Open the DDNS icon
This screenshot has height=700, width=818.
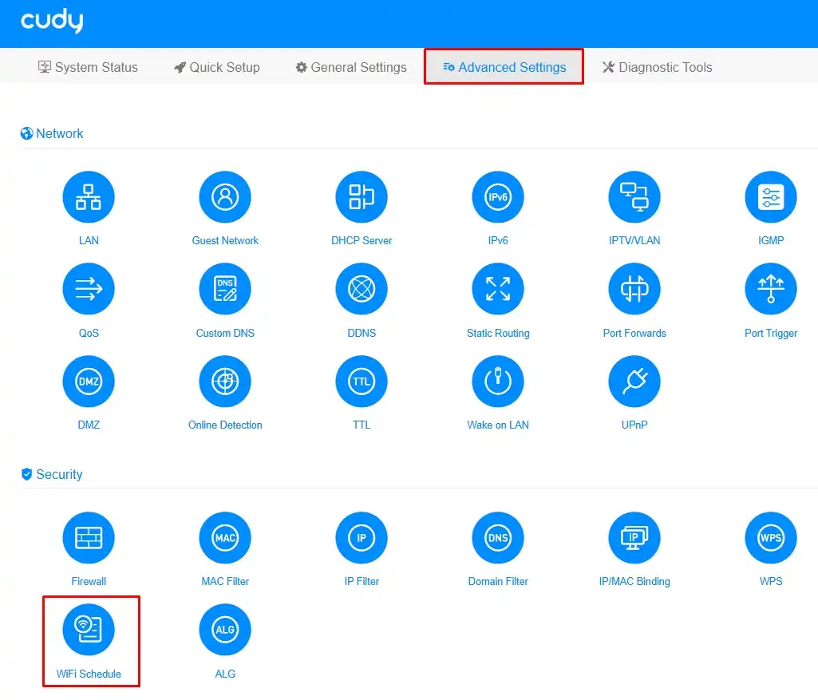tap(362, 289)
